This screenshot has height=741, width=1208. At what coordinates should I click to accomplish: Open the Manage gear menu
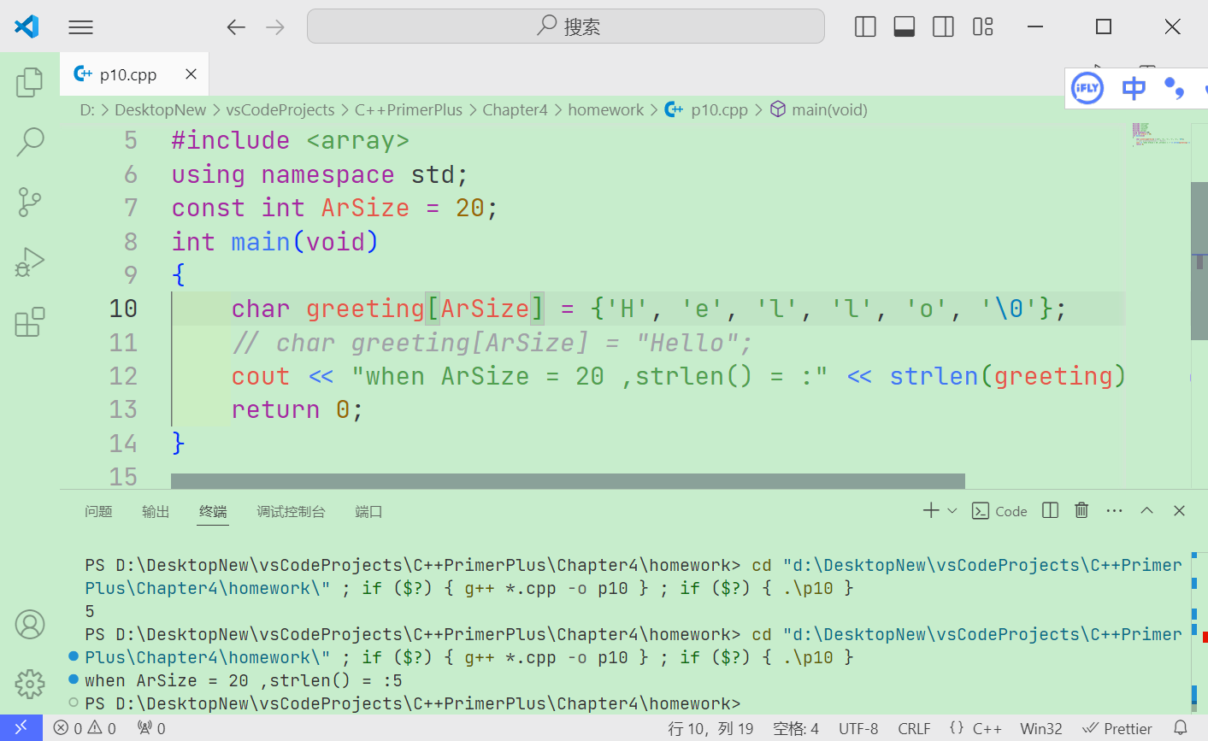click(30, 684)
